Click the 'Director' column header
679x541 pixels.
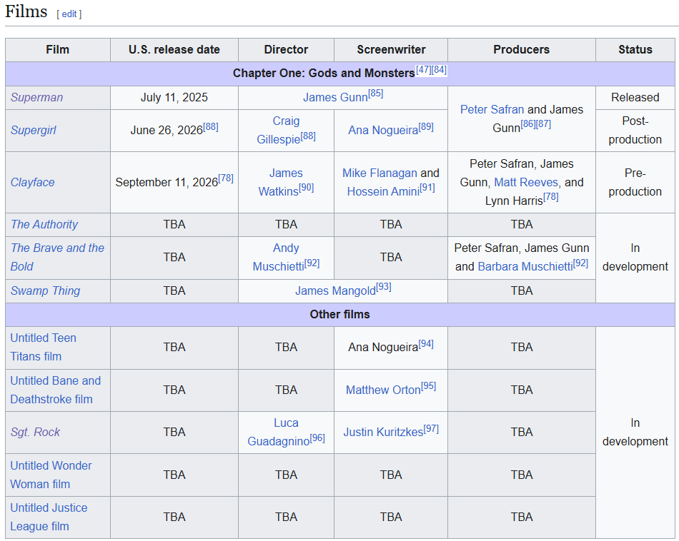286,50
